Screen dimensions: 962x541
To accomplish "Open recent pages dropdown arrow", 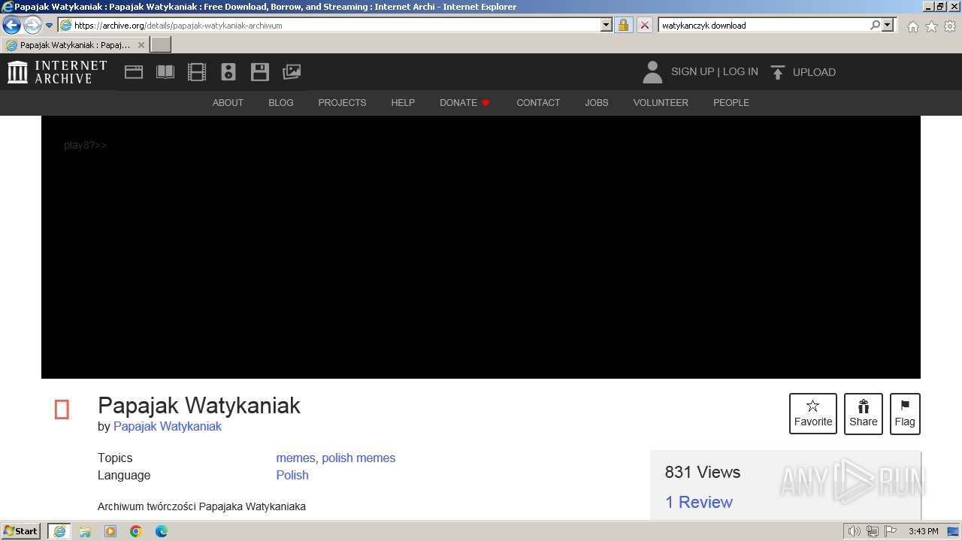I will (x=50, y=25).
